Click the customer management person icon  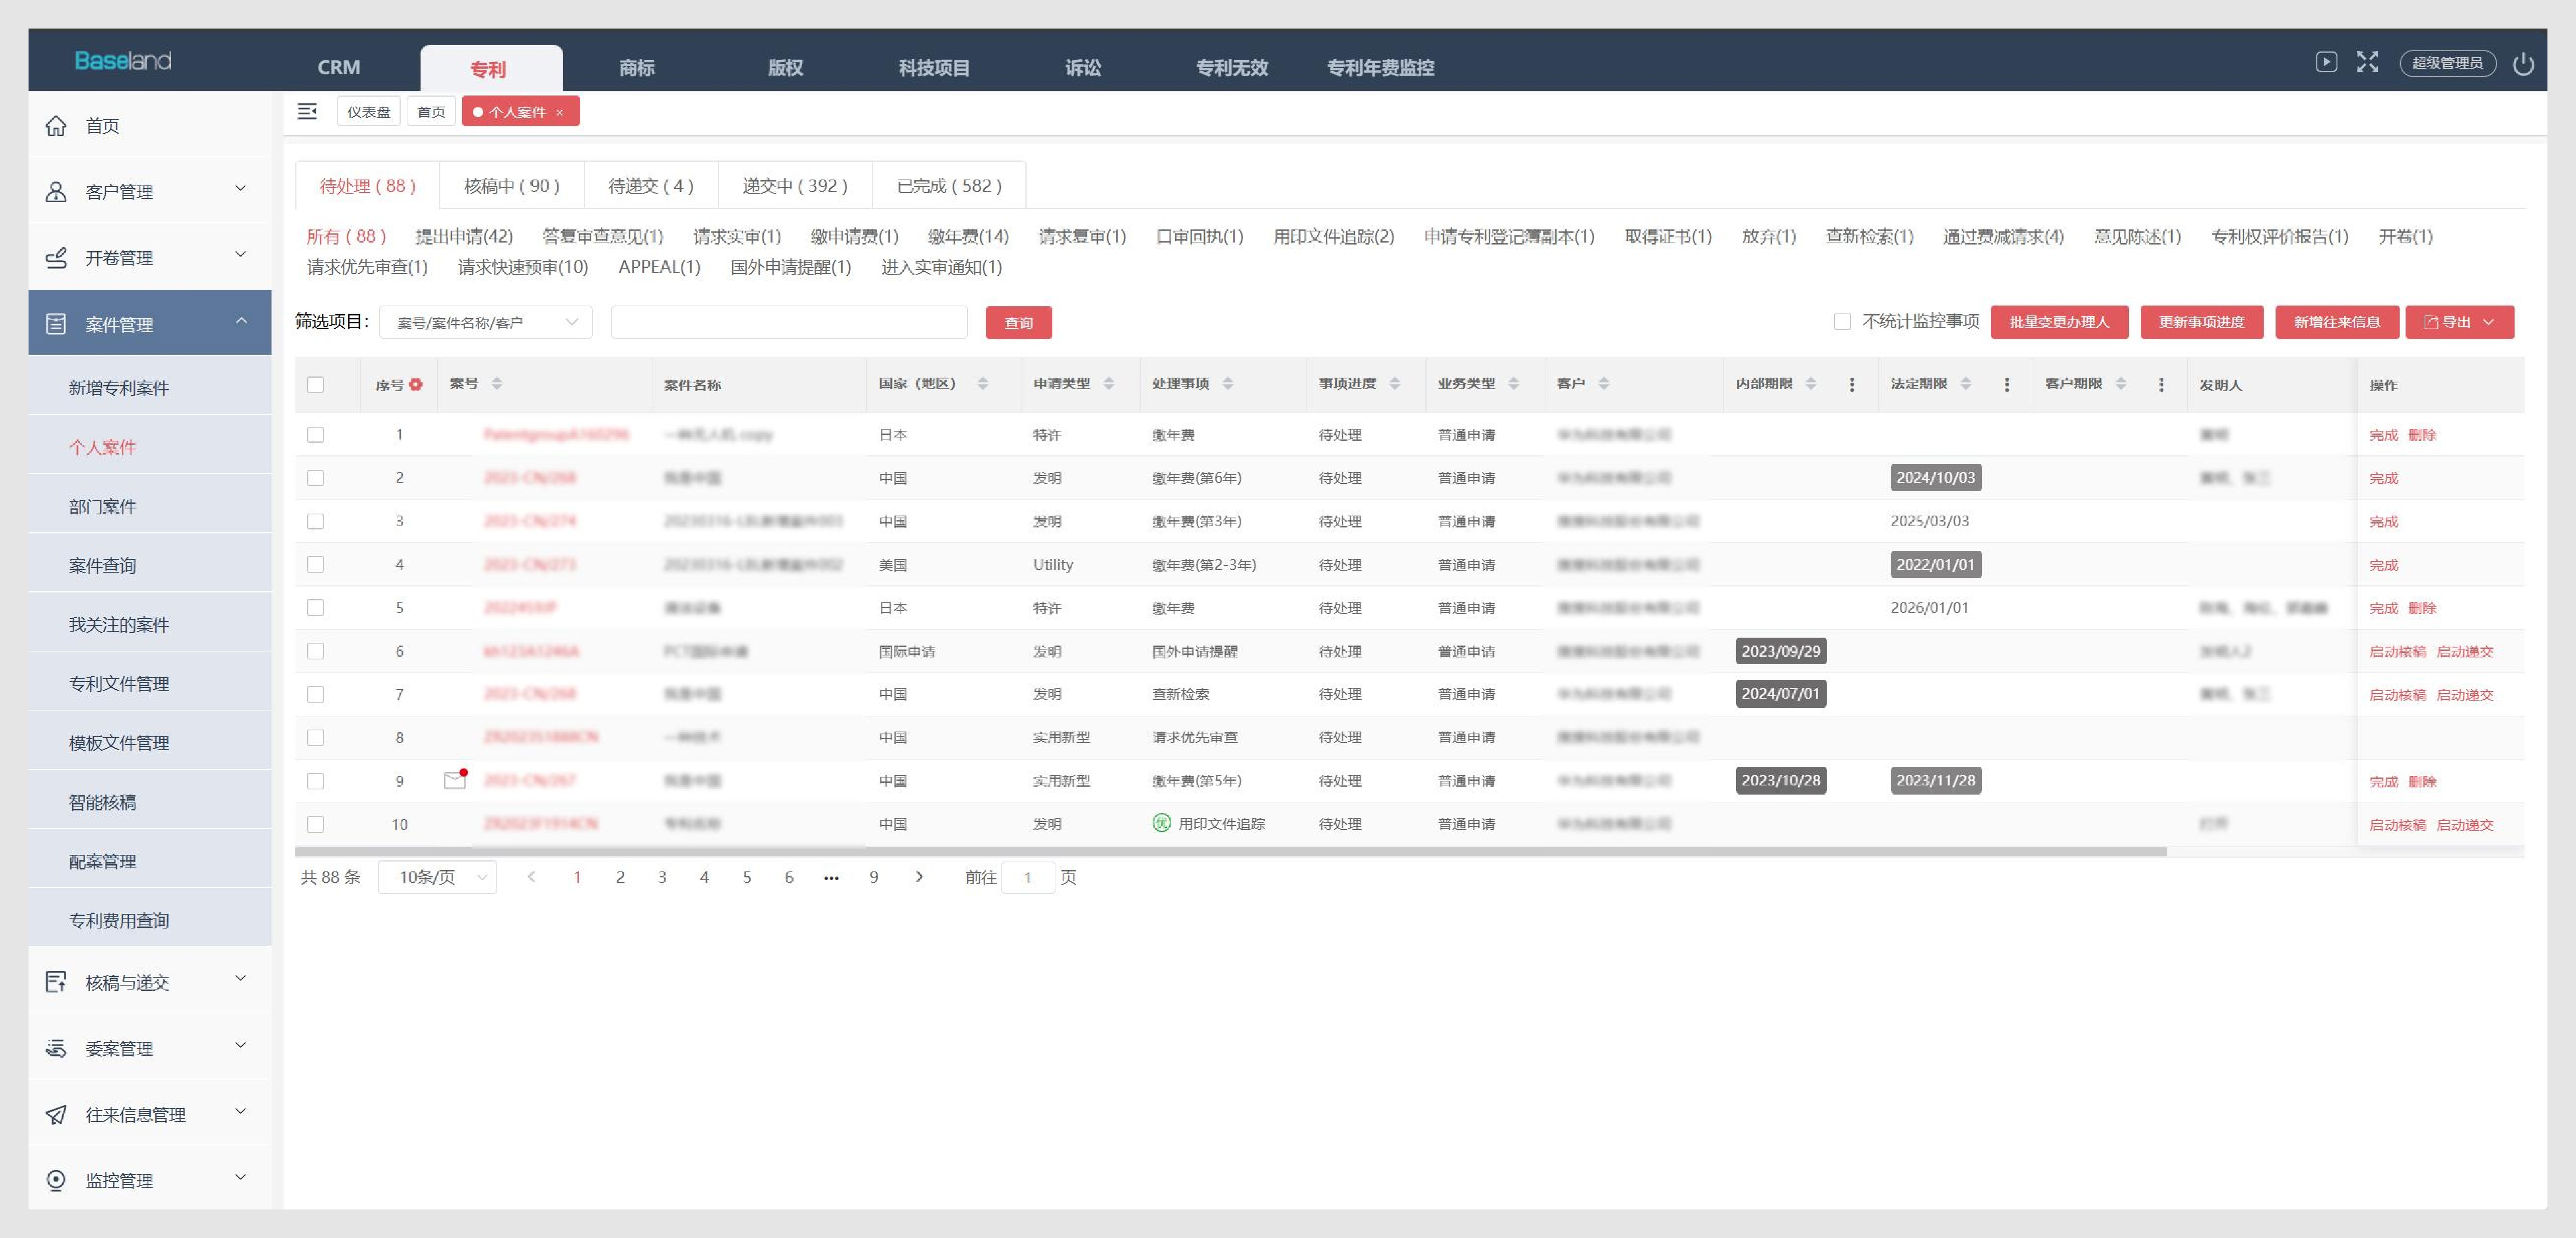pos(56,191)
